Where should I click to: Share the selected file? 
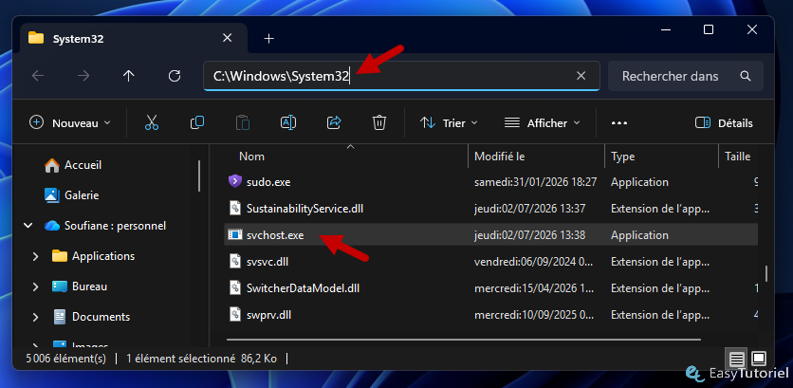(334, 122)
